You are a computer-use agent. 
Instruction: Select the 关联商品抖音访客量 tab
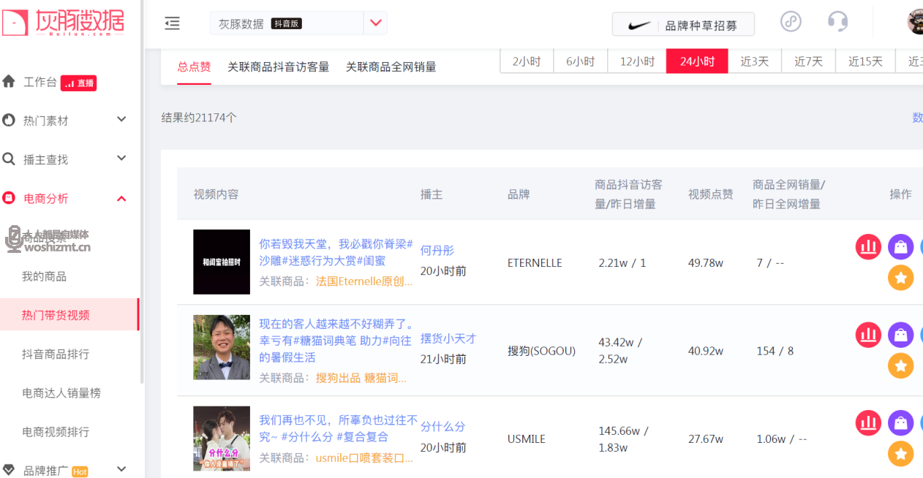click(x=279, y=67)
